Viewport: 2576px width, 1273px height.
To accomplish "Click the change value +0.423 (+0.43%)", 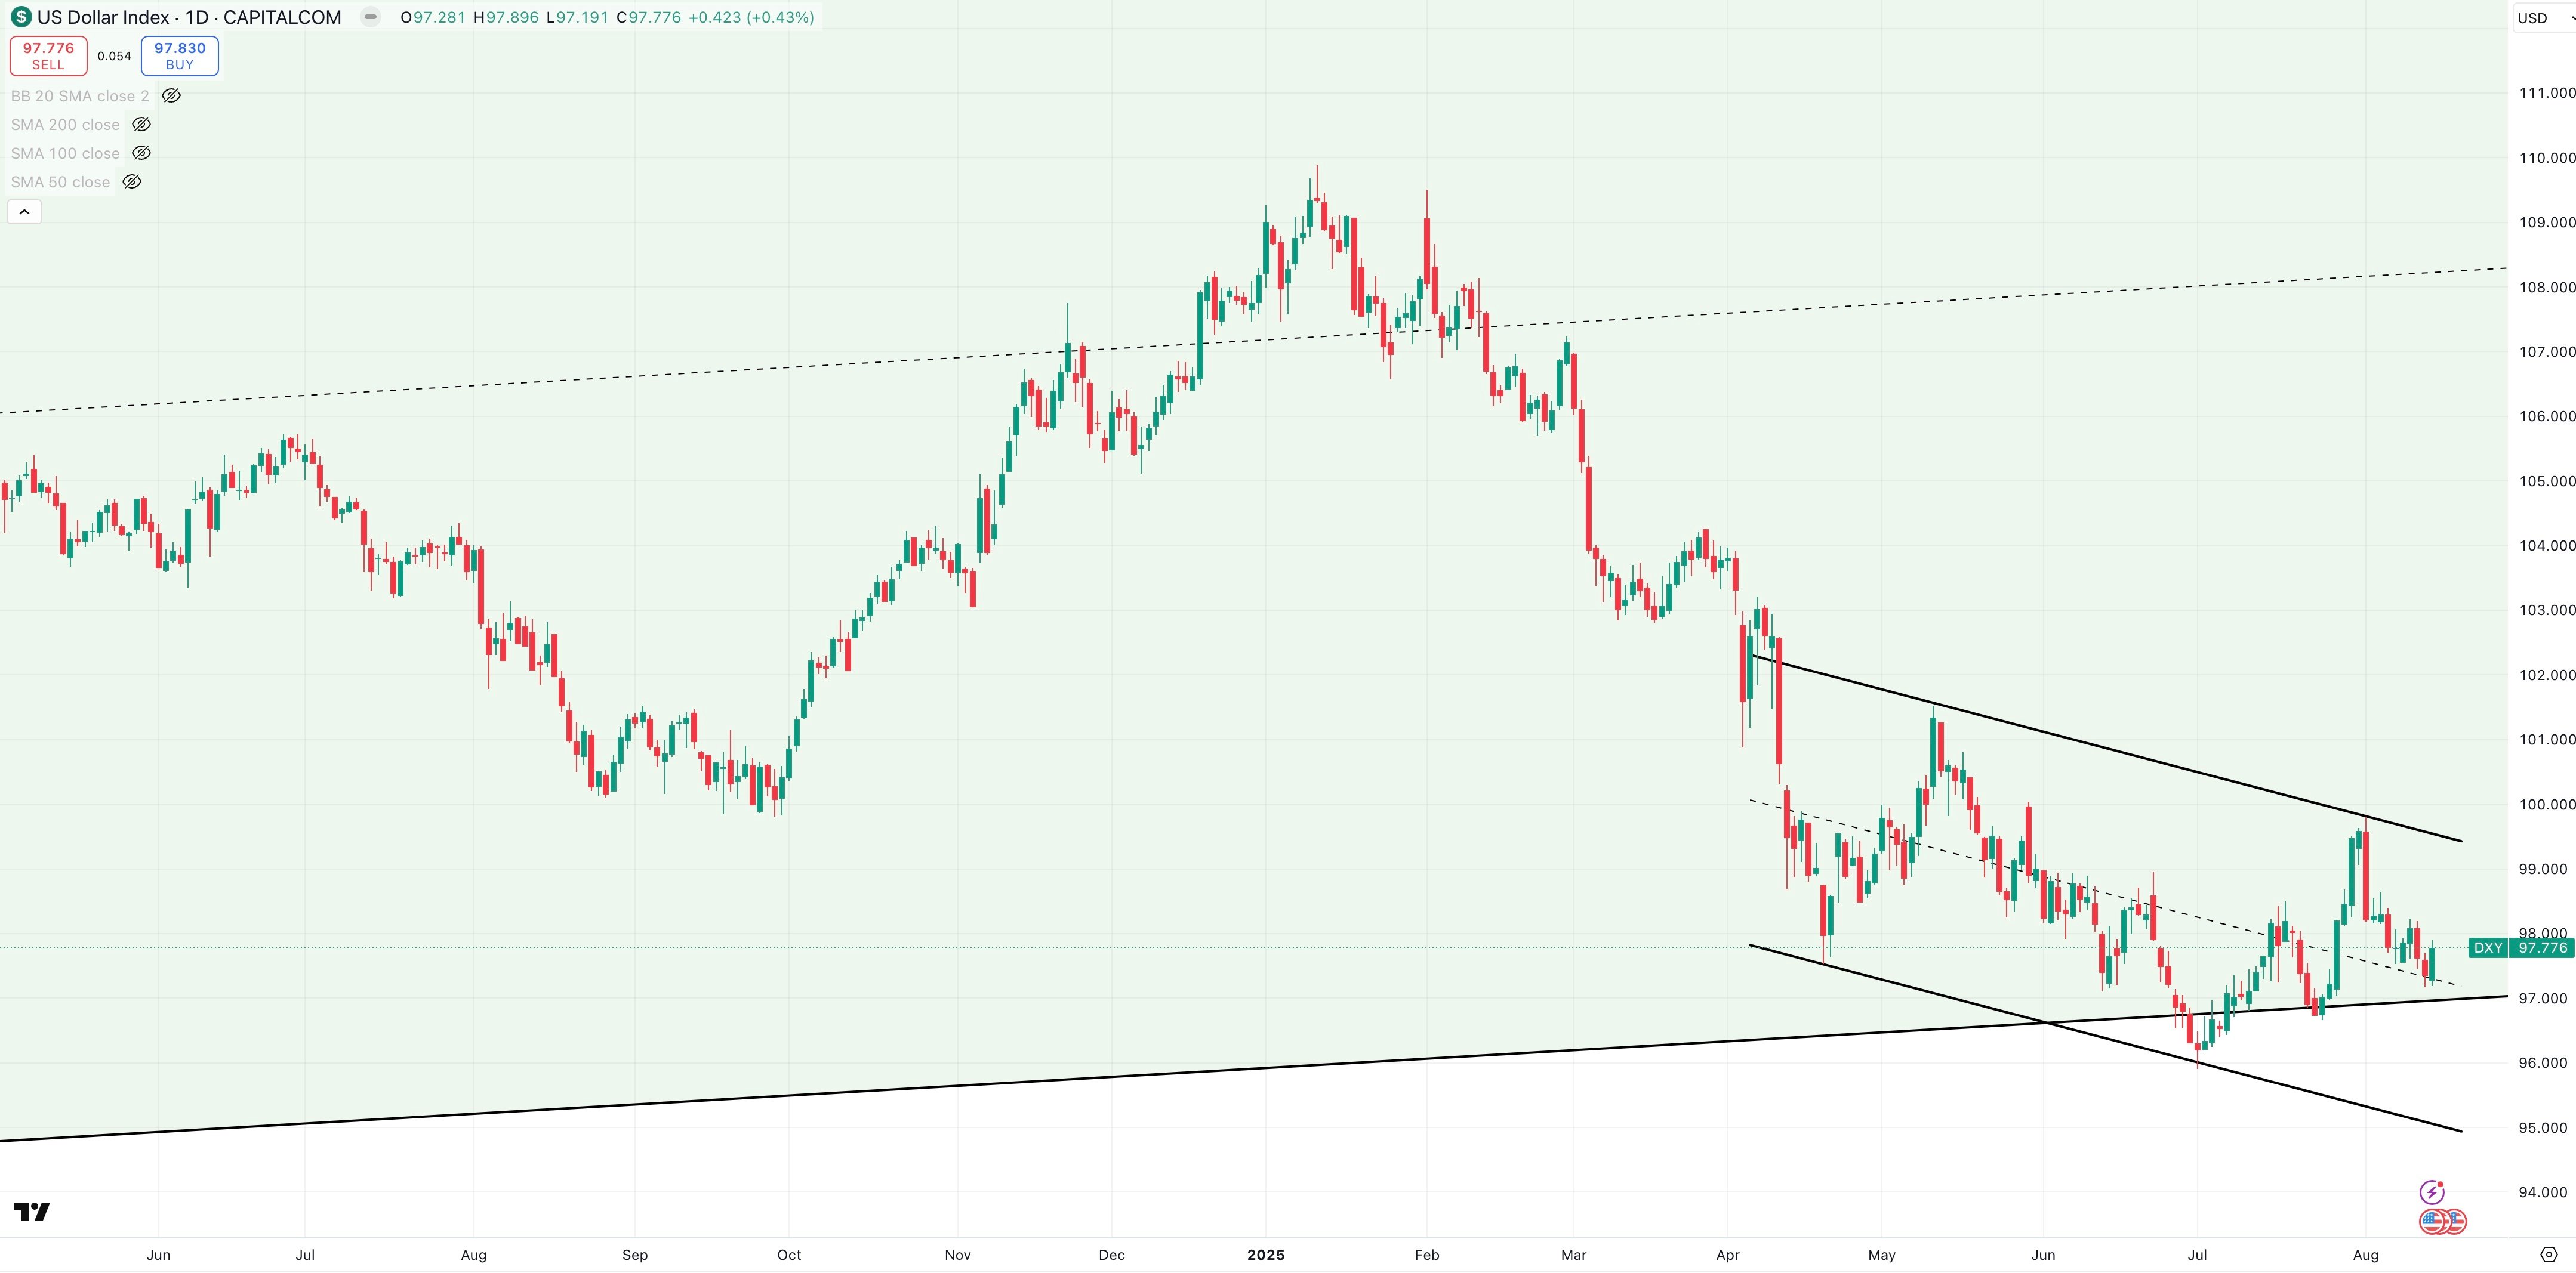I will click(x=751, y=17).
